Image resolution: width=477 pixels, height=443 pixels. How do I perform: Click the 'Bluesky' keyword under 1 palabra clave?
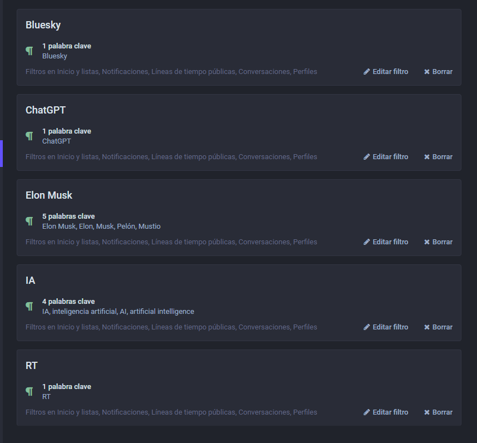pyautogui.click(x=54, y=56)
